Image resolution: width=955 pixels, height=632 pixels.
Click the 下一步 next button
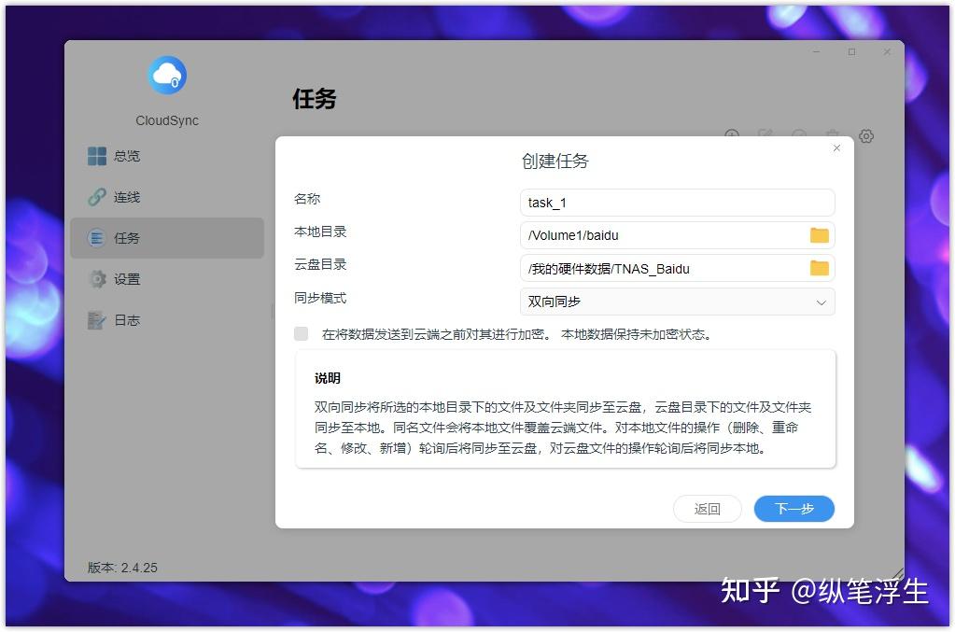click(793, 509)
